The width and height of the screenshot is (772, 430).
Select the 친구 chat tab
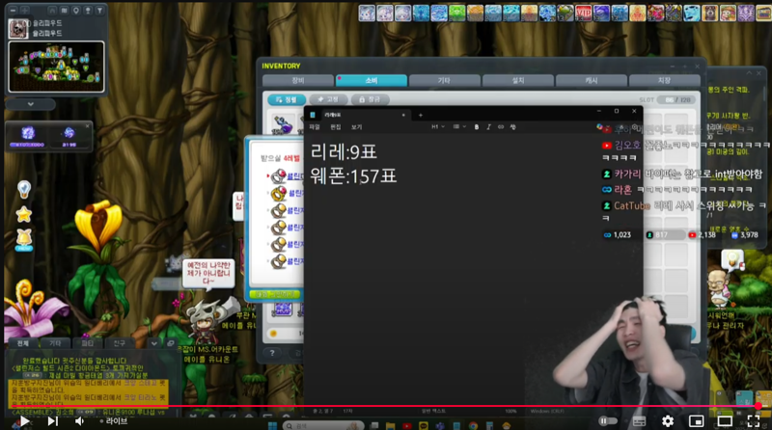(x=119, y=343)
